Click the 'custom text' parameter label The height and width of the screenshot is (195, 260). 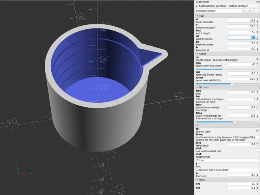click(203, 157)
